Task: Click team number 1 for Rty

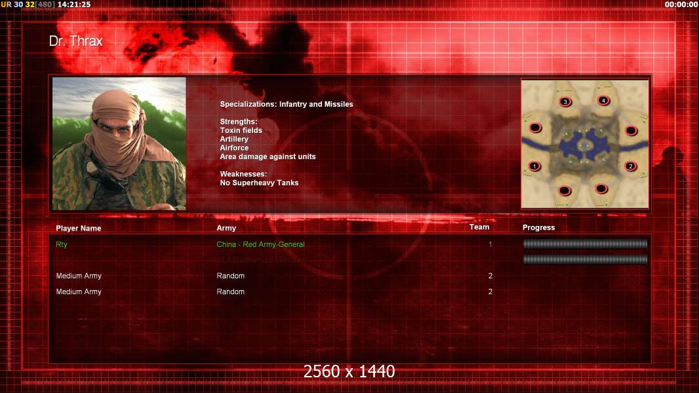Action: click(490, 244)
